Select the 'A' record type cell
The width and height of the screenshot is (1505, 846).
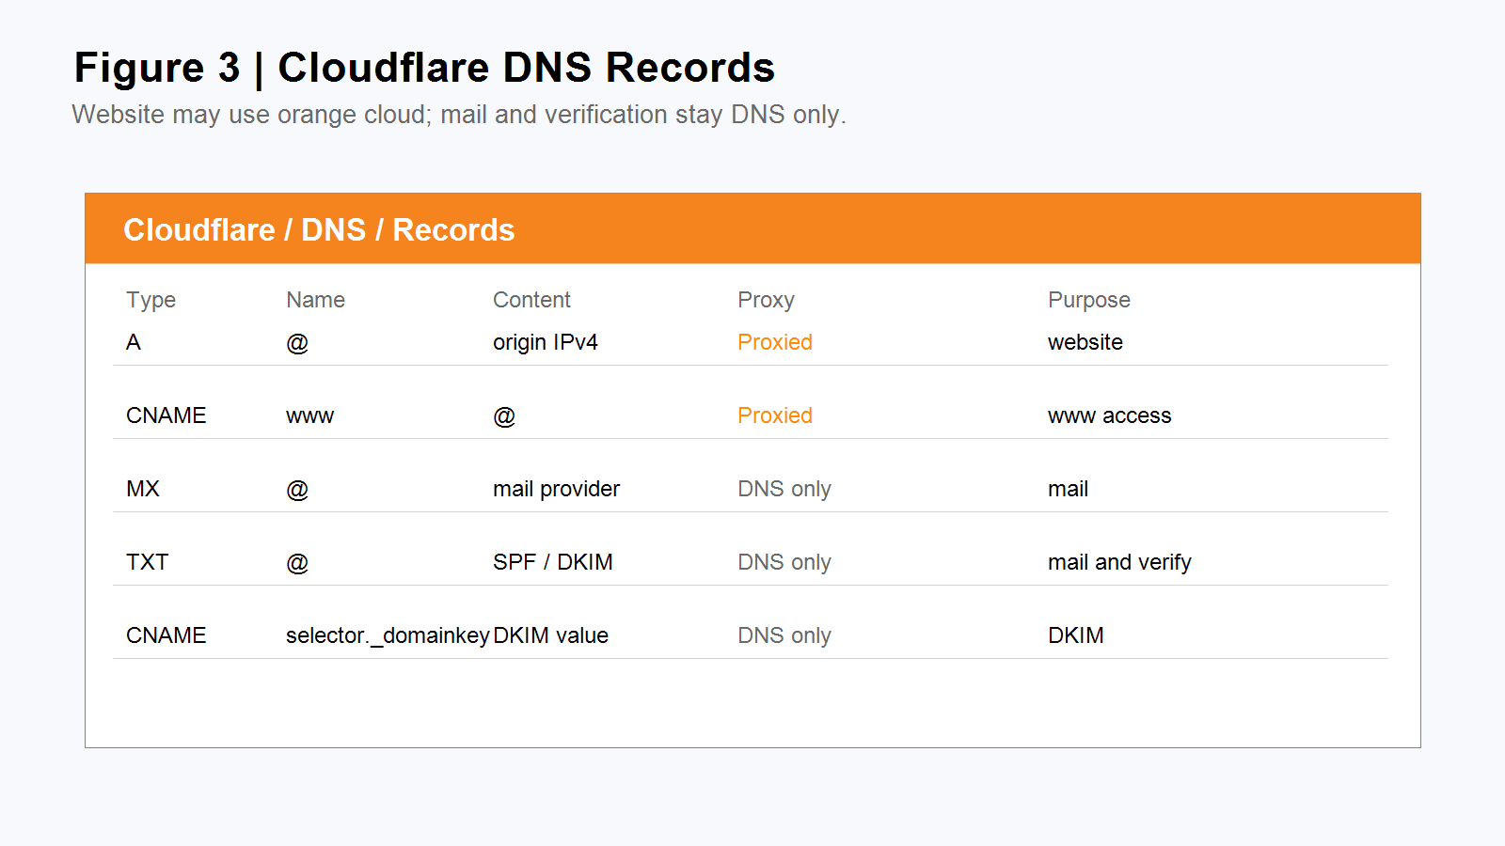pyautogui.click(x=134, y=342)
